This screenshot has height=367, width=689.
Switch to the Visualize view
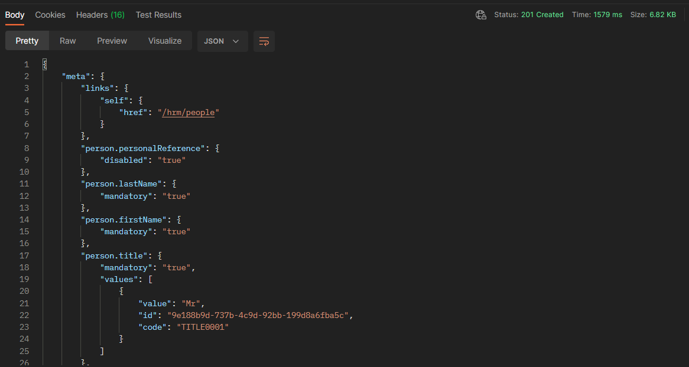coord(164,41)
